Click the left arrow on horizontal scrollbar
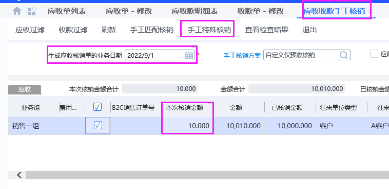The width and height of the screenshot is (389, 189). [20, 175]
